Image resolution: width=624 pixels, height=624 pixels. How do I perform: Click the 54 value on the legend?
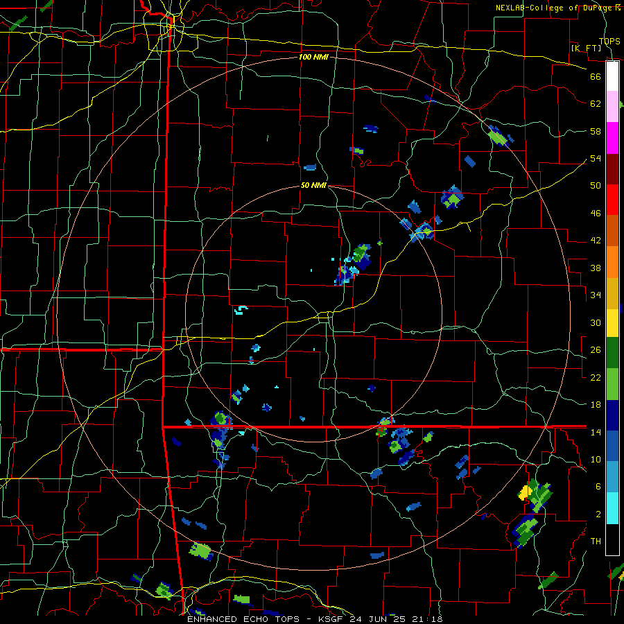[x=596, y=158]
